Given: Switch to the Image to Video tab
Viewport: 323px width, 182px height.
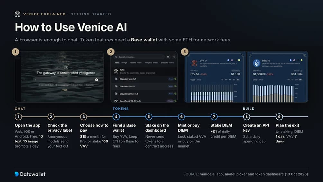Looking at the screenshot, I should [151, 63].
